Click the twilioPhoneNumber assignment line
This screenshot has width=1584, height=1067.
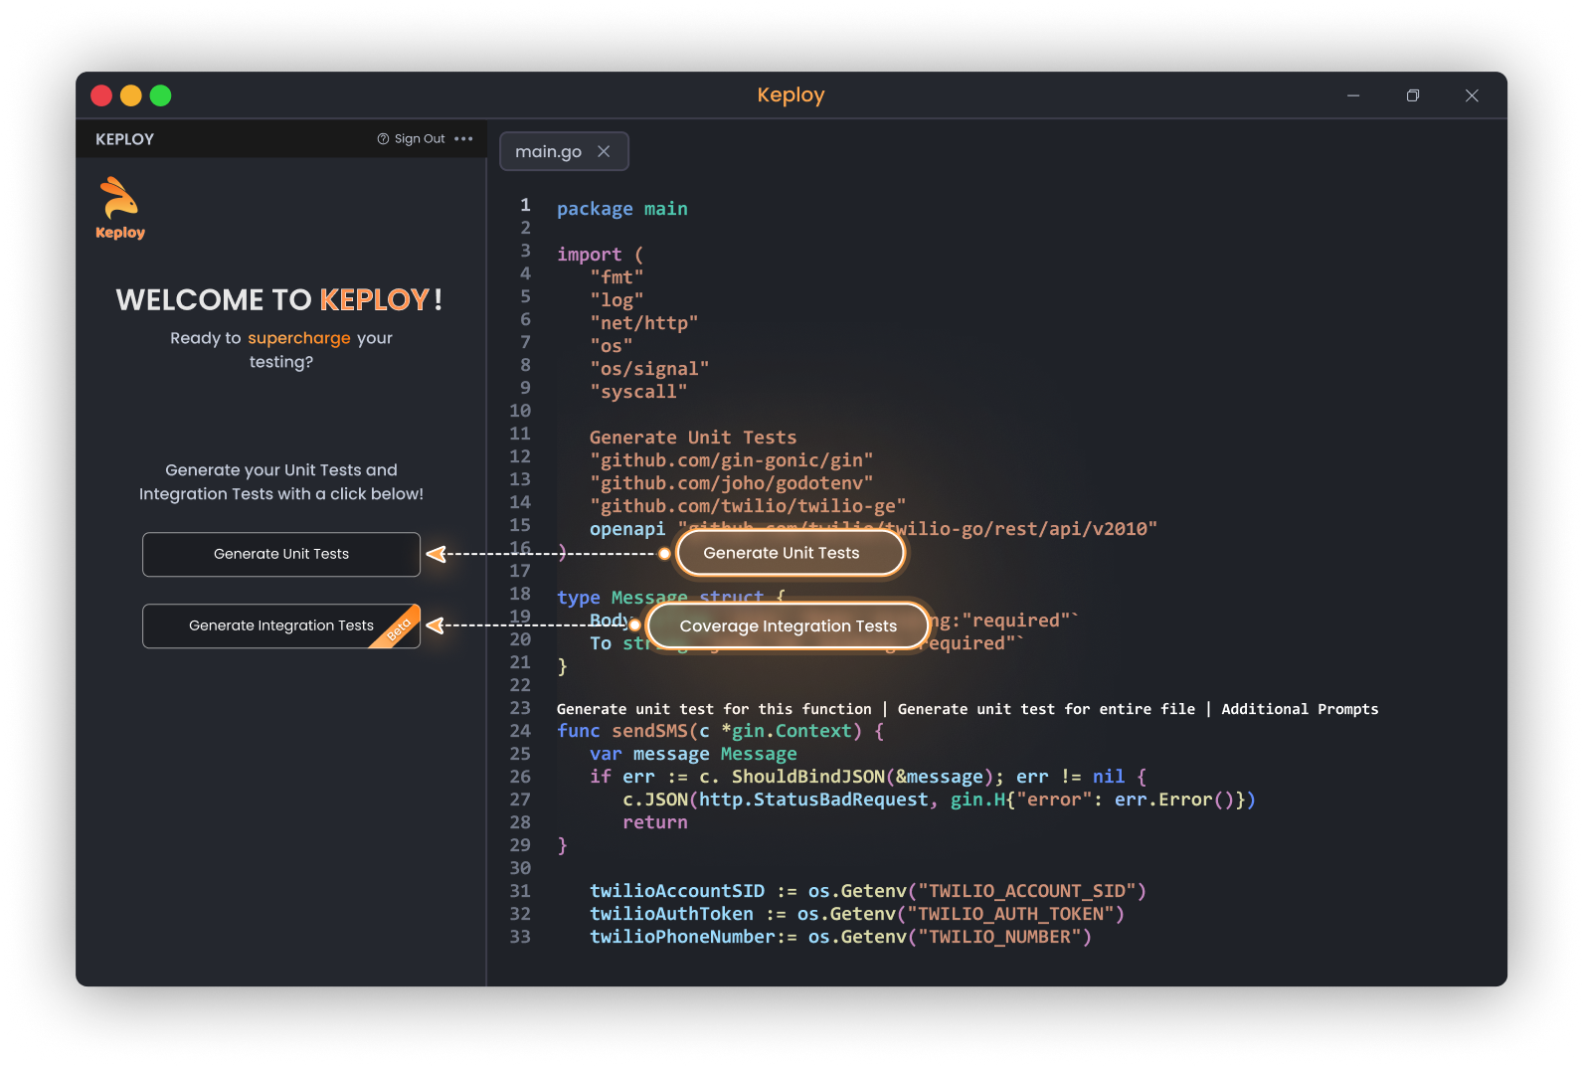841,937
